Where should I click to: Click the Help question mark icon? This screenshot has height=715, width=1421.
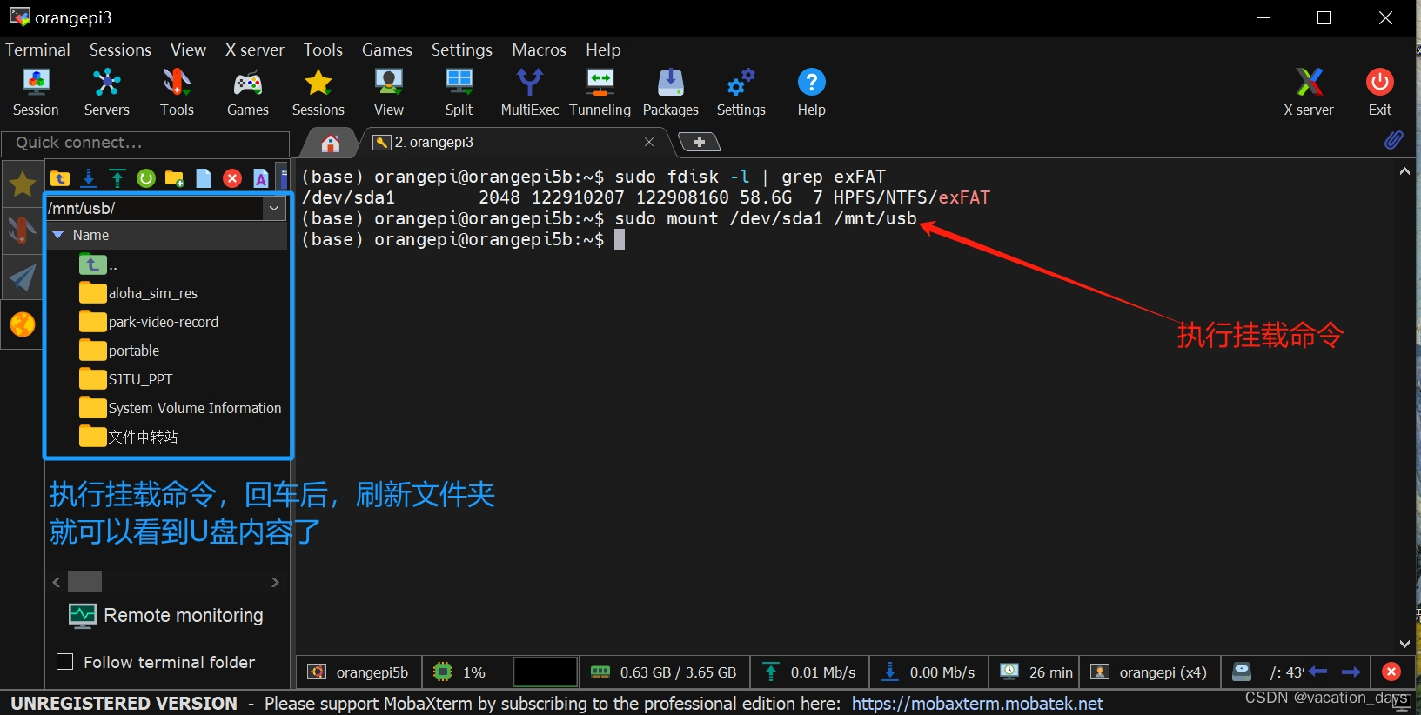[811, 92]
